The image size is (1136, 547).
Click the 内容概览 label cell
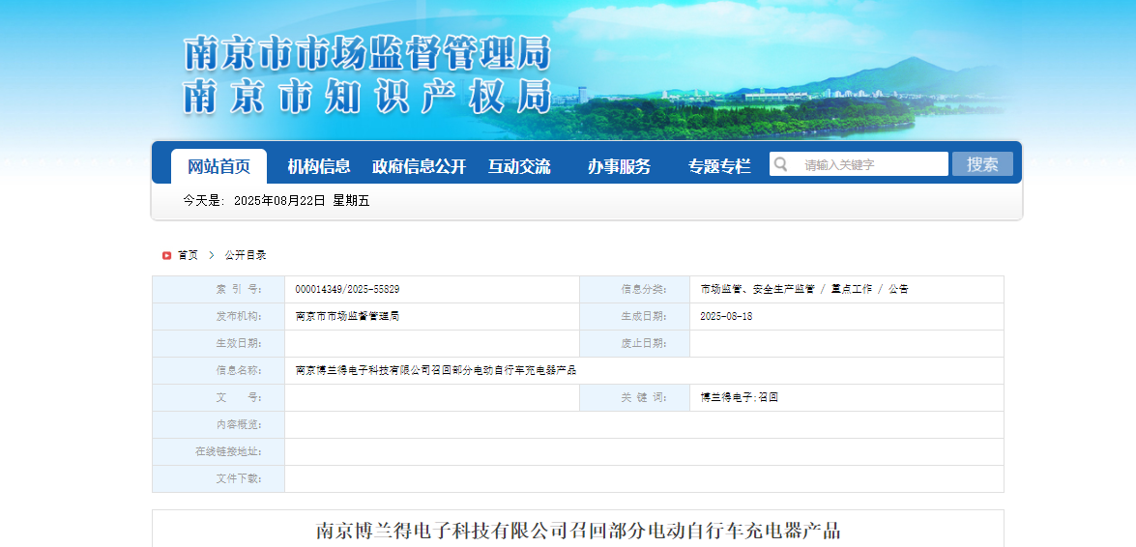[218, 424]
